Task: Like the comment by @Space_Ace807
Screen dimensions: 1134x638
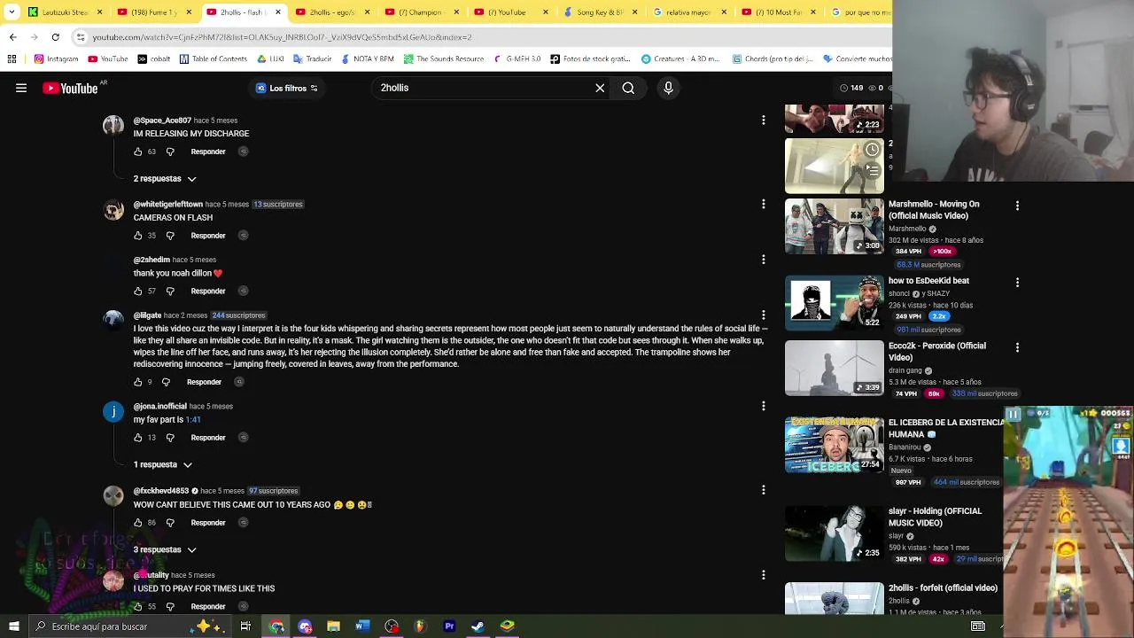Action: pos(138,152)
